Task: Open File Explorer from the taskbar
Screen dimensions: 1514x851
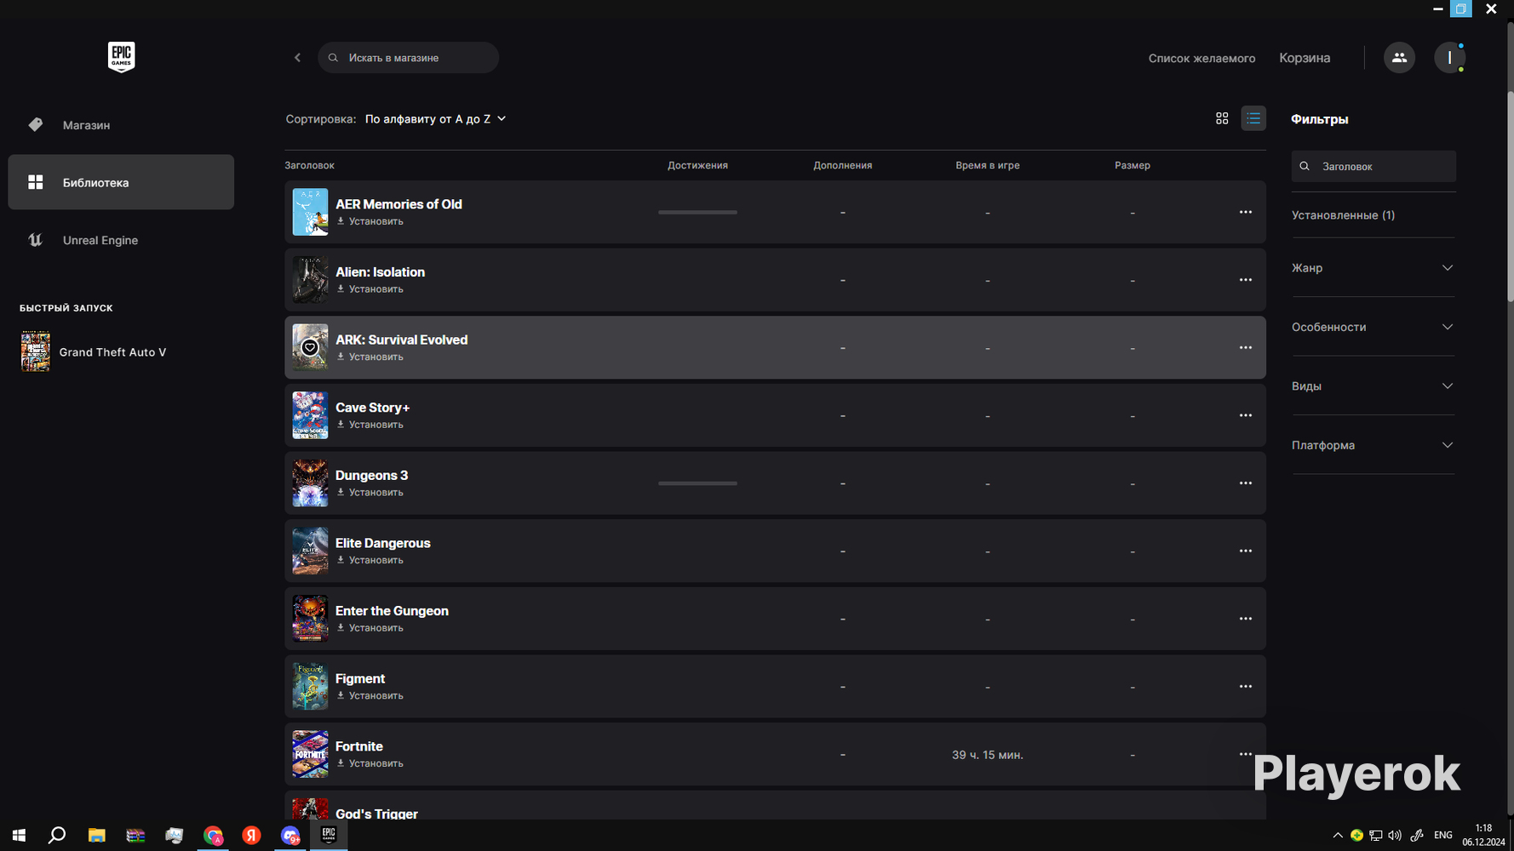Action: click(x=96, y=835)
